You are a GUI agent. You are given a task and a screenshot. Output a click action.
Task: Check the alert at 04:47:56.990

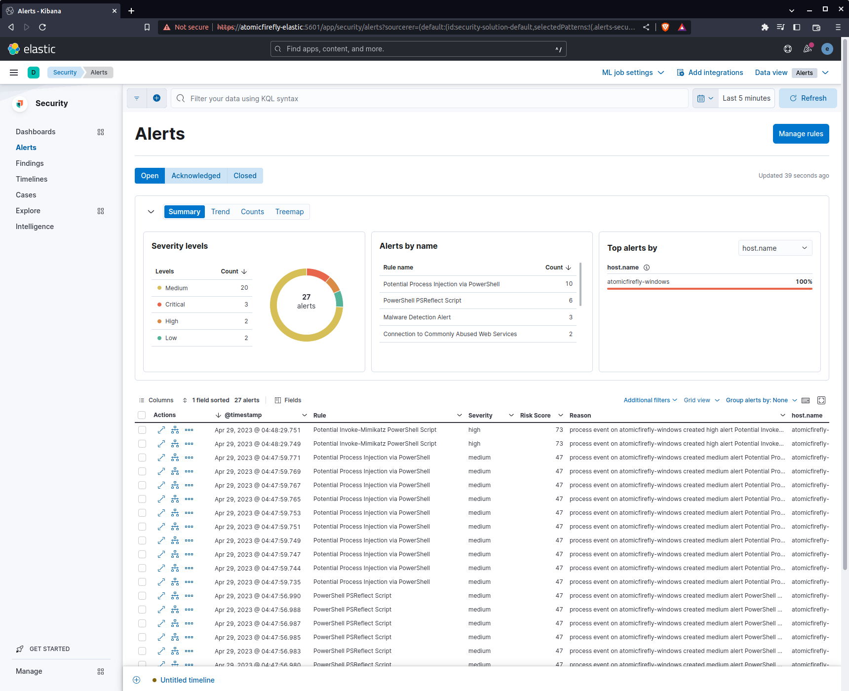click(x=142, y=596)
